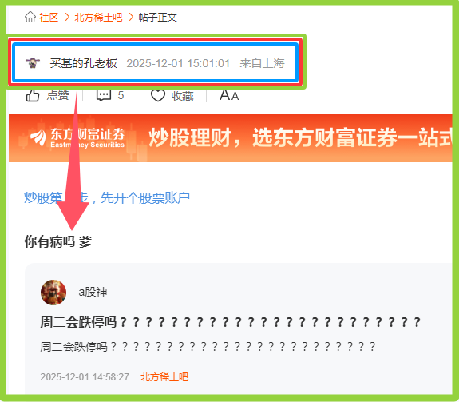Open the avatar of a股神

(53, 293)
